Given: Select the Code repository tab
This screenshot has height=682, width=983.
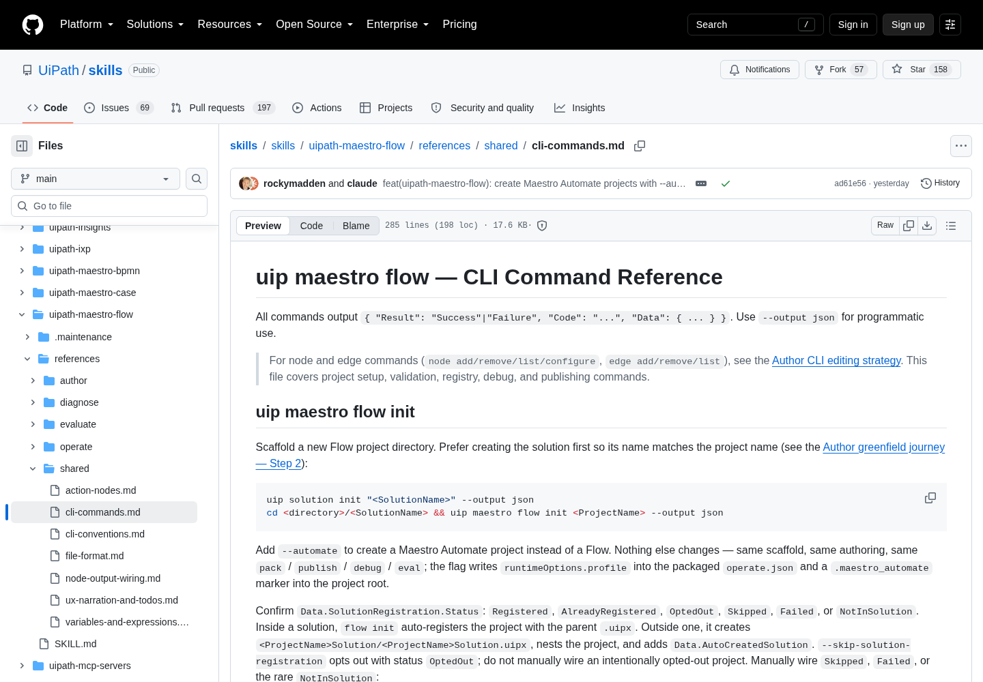Looking at the screenshot, I should click(47, 108).
